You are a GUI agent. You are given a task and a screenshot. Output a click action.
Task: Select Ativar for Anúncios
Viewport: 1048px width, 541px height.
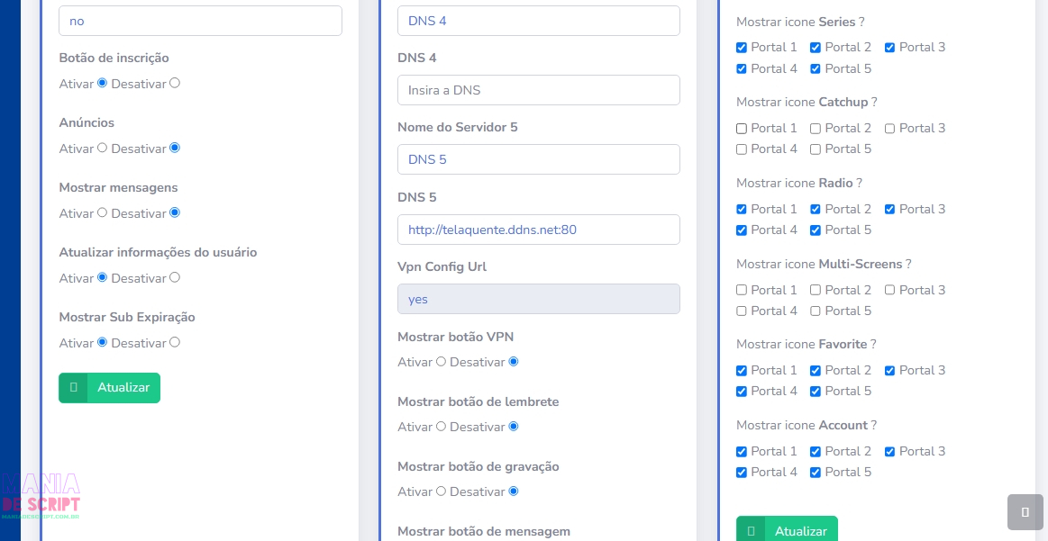102,148
